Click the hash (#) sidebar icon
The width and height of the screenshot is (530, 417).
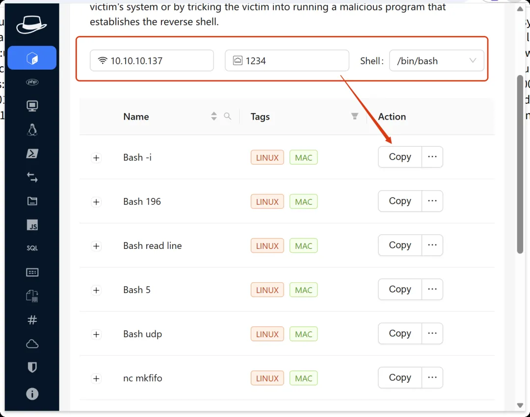tap(32, 320)
